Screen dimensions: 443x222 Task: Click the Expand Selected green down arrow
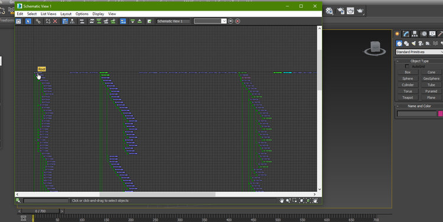click(x=132, y=21)
